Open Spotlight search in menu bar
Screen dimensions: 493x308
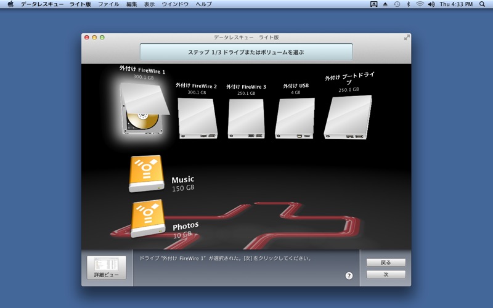[483, 4]
